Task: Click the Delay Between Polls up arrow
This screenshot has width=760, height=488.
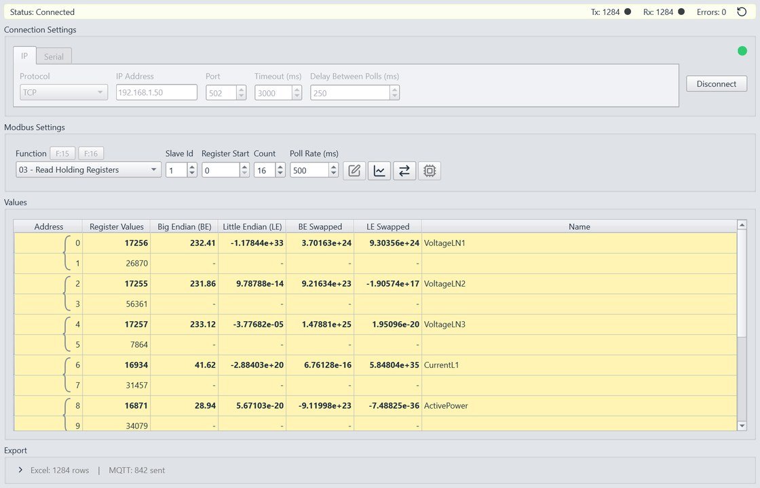Action: (394, 89)
